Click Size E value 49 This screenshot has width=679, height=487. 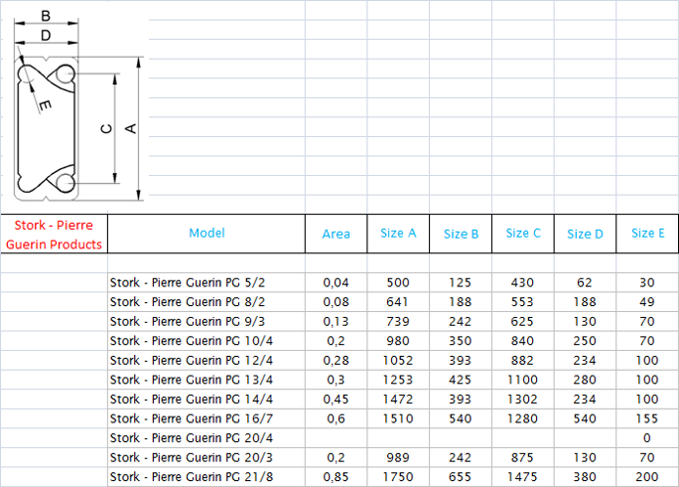(647, 302)
